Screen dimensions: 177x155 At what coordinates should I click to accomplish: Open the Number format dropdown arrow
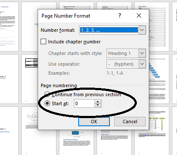(x=142, y=30)
